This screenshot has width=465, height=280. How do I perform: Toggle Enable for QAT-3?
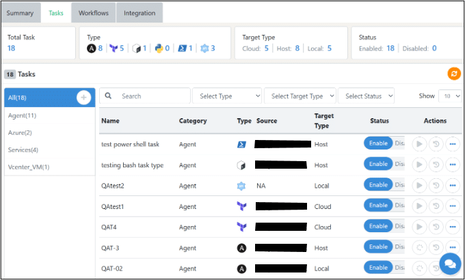coord(378,247)
